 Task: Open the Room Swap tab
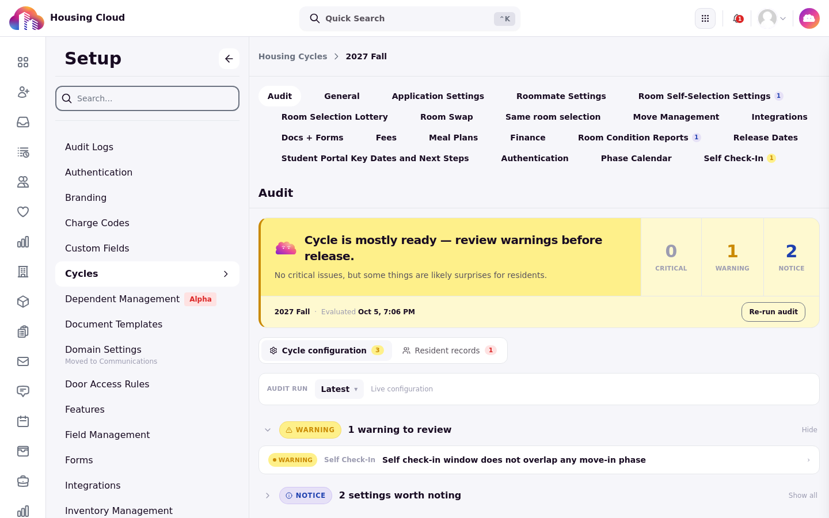pos(447,117)
